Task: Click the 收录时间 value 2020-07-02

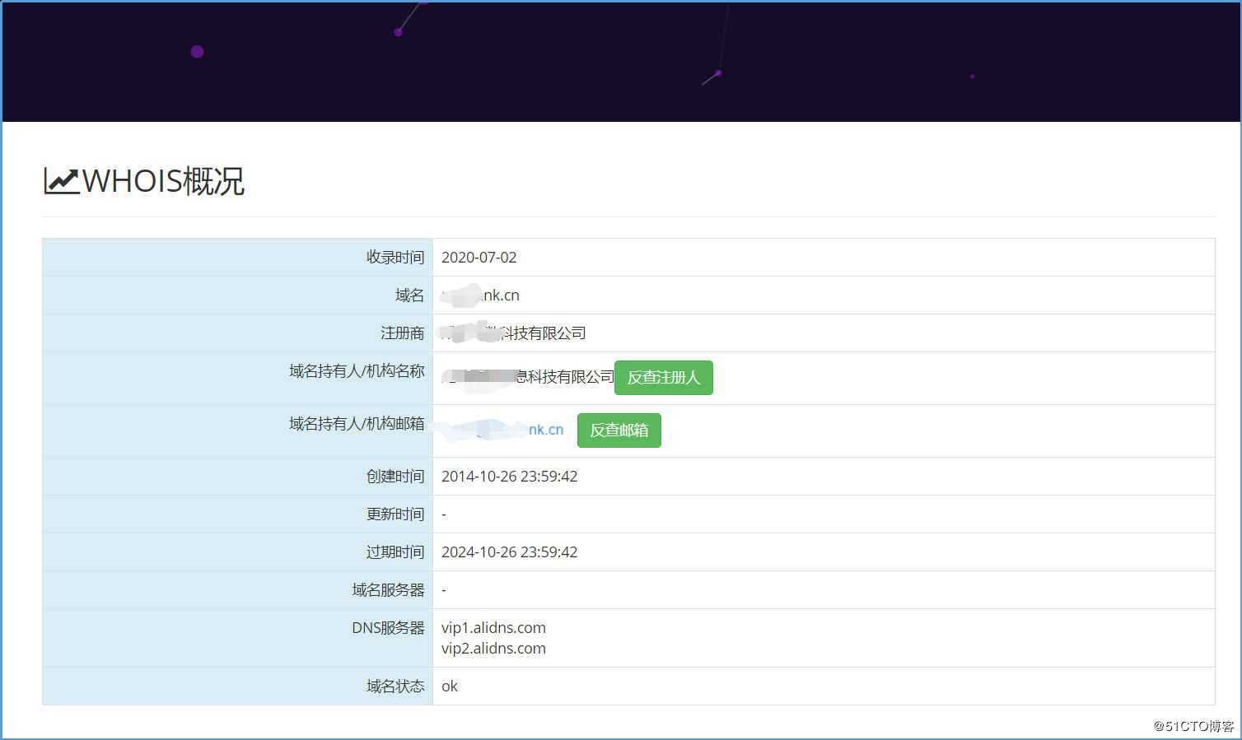Action: tap(479, 258)
